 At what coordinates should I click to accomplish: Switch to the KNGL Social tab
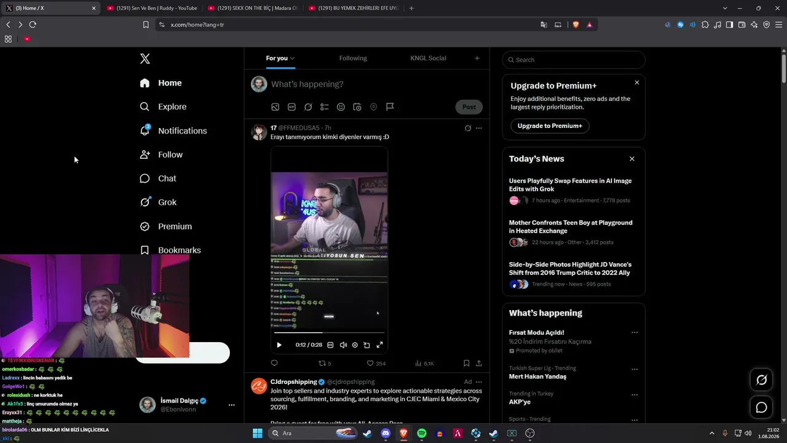428,58
